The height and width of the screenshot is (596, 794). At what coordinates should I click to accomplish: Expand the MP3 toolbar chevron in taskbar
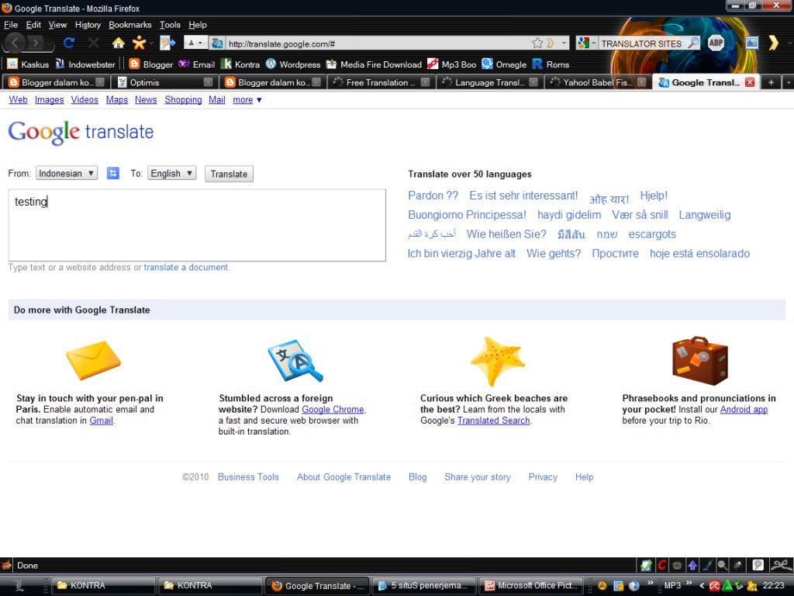(x=689, y=584)
